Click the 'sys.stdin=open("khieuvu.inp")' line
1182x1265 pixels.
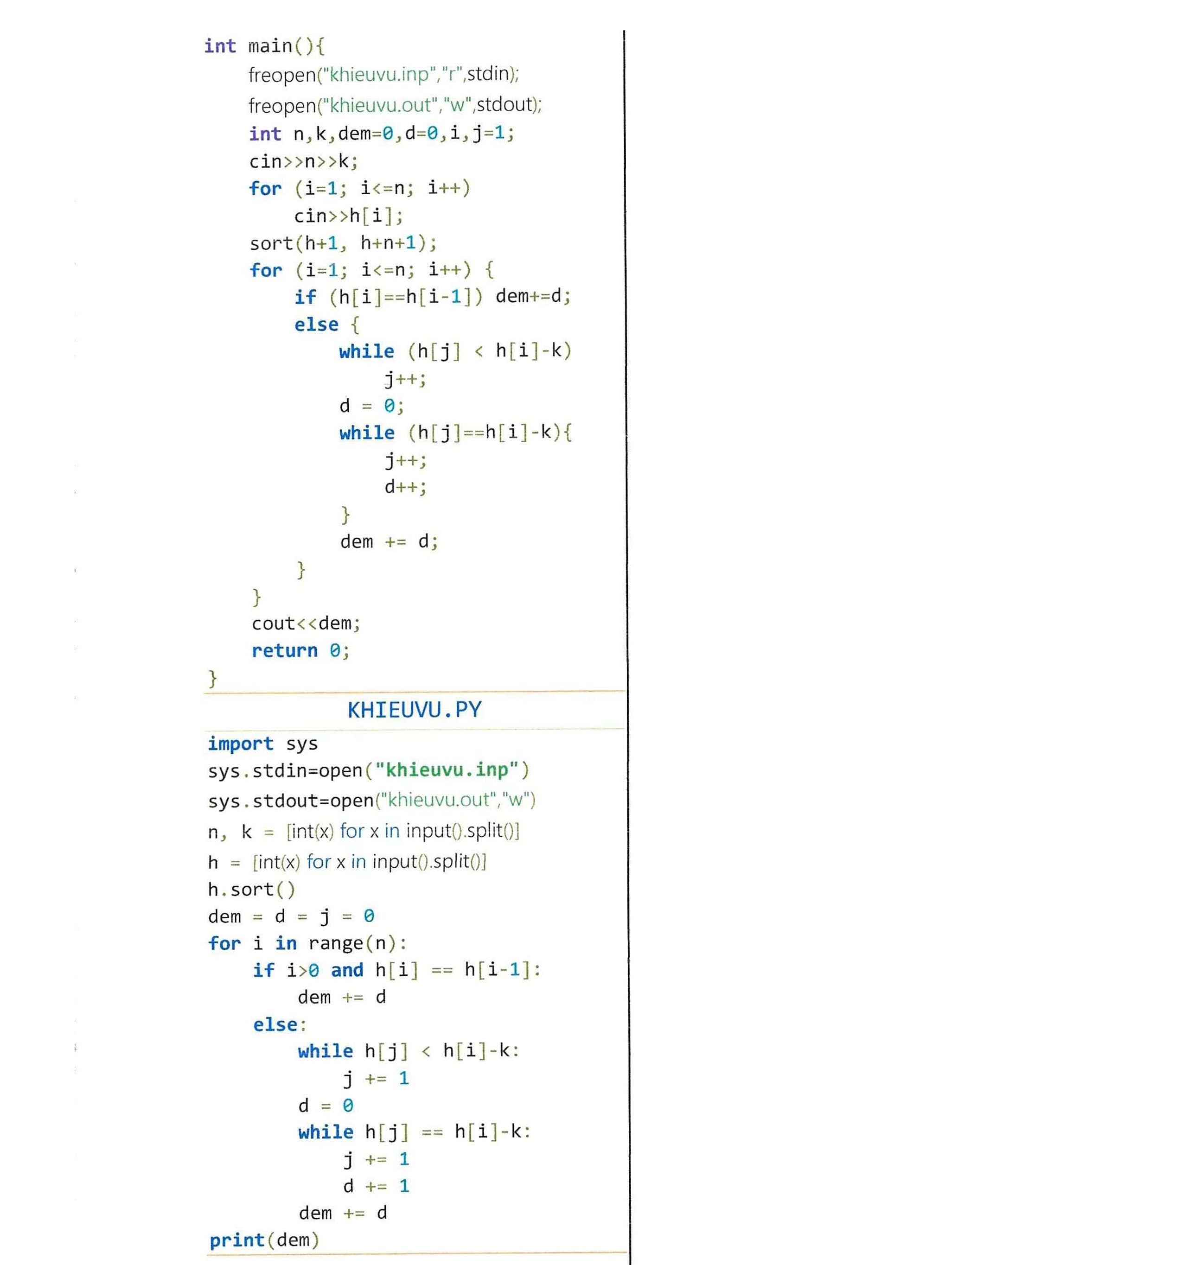click(x=369, y=770)
